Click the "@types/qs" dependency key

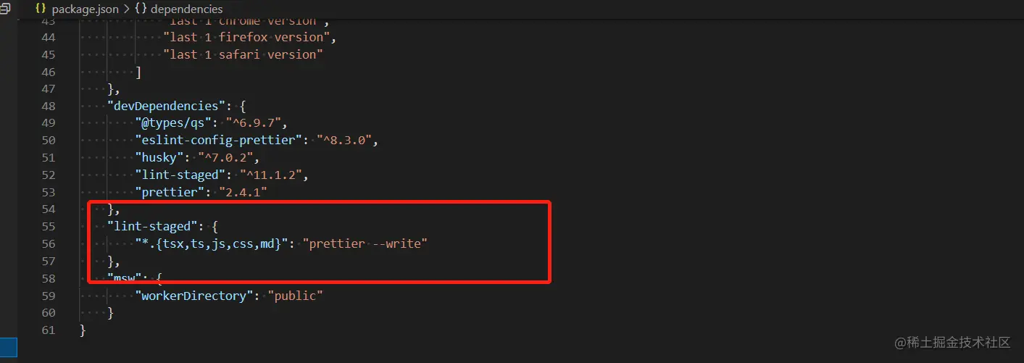172,122
